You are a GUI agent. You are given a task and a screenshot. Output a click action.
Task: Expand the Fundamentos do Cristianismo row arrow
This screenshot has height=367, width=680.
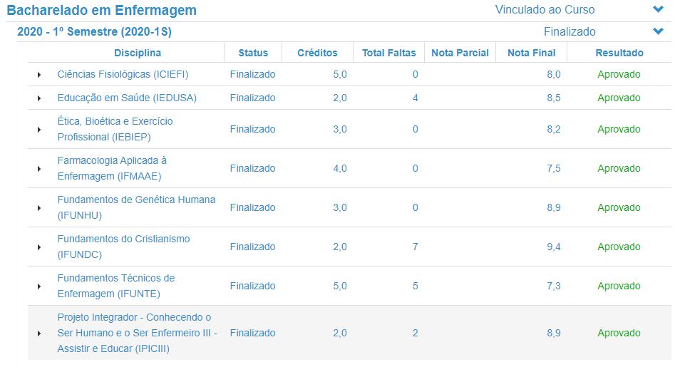coord(39,247)
